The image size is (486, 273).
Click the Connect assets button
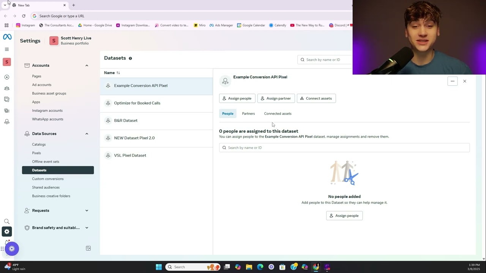tap(316, 99)
